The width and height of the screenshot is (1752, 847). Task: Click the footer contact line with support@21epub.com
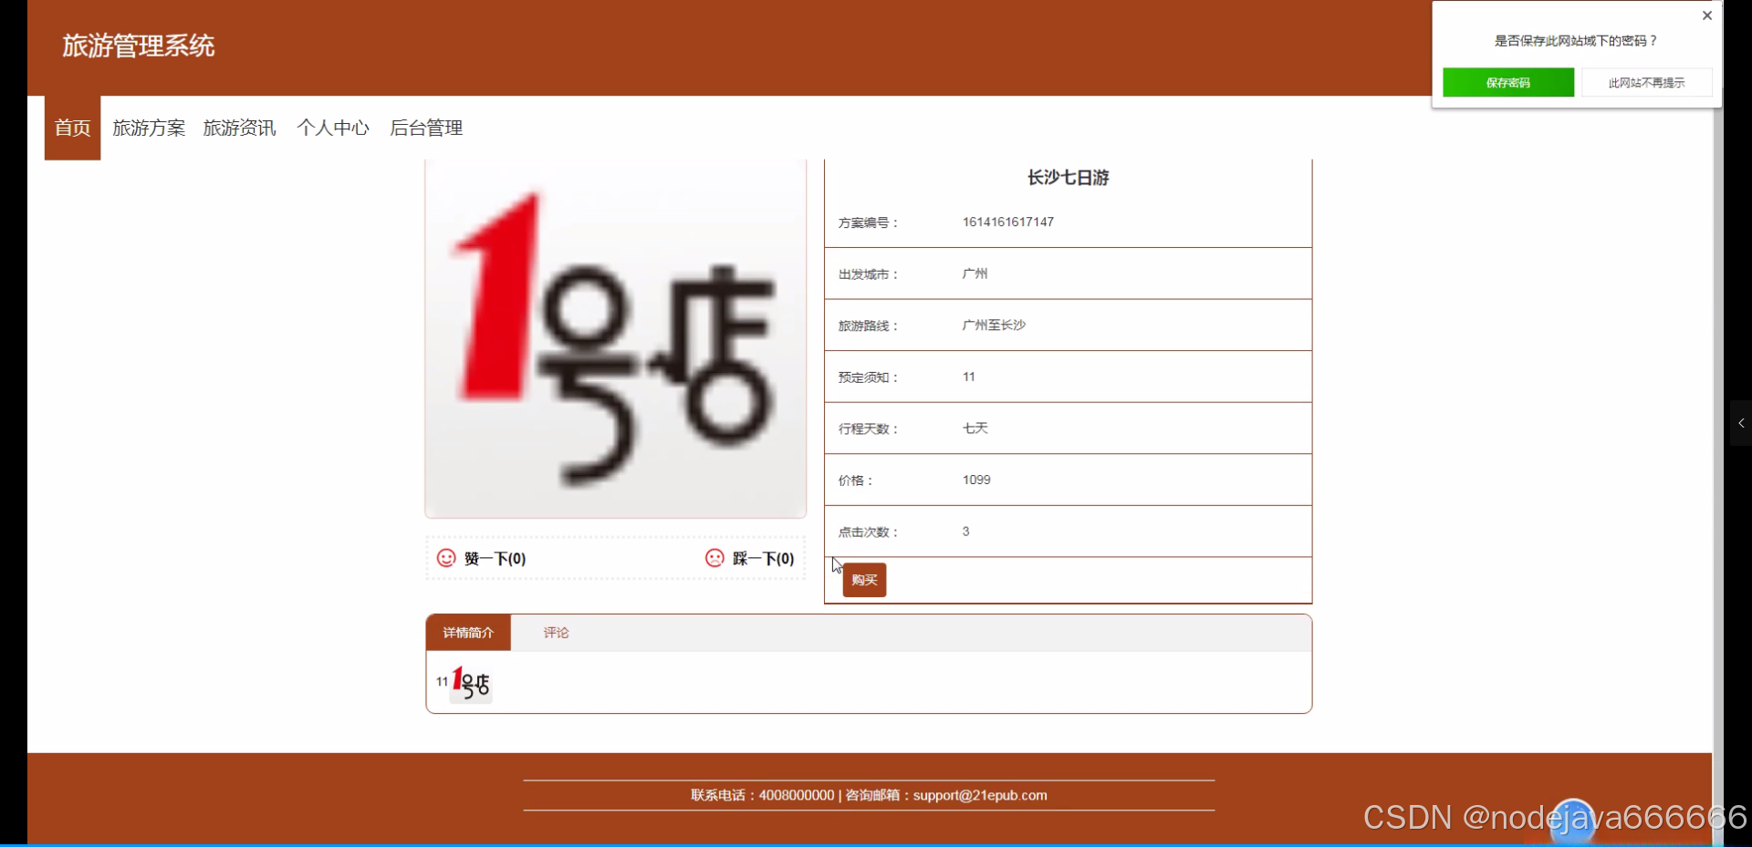[x=869, y=795]
